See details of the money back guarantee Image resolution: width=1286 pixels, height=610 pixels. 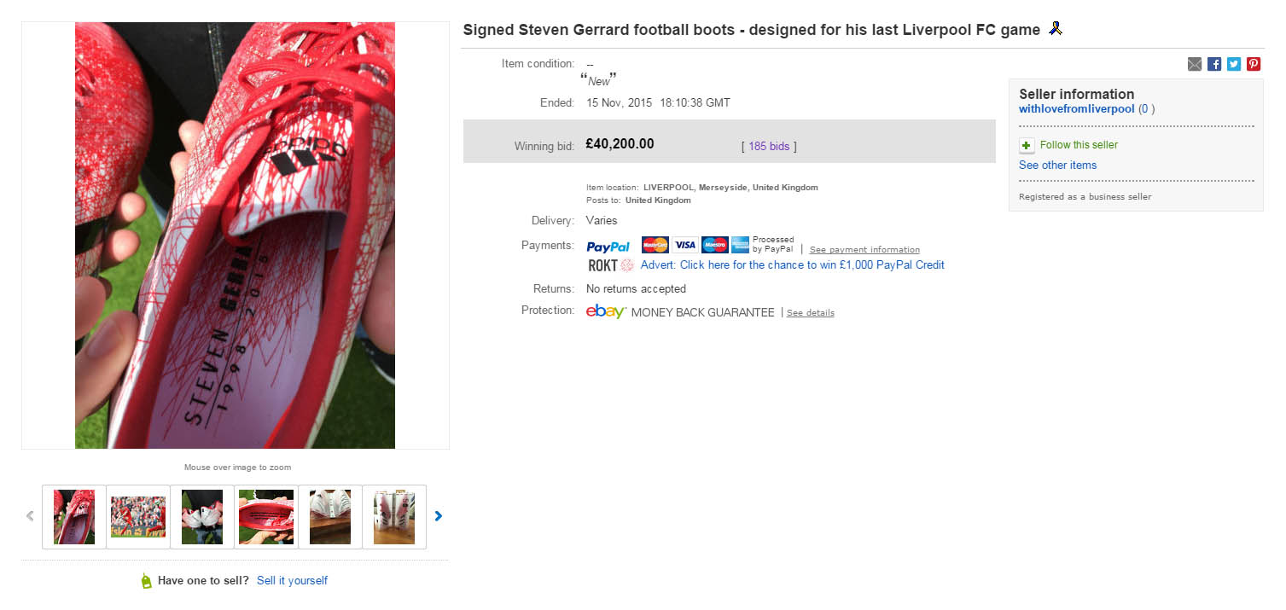tap(810, 312)
